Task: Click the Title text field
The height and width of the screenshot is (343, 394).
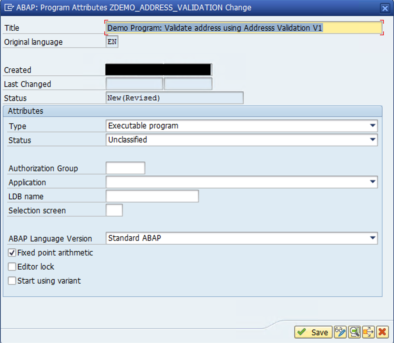Action: (x=243, y=28)
